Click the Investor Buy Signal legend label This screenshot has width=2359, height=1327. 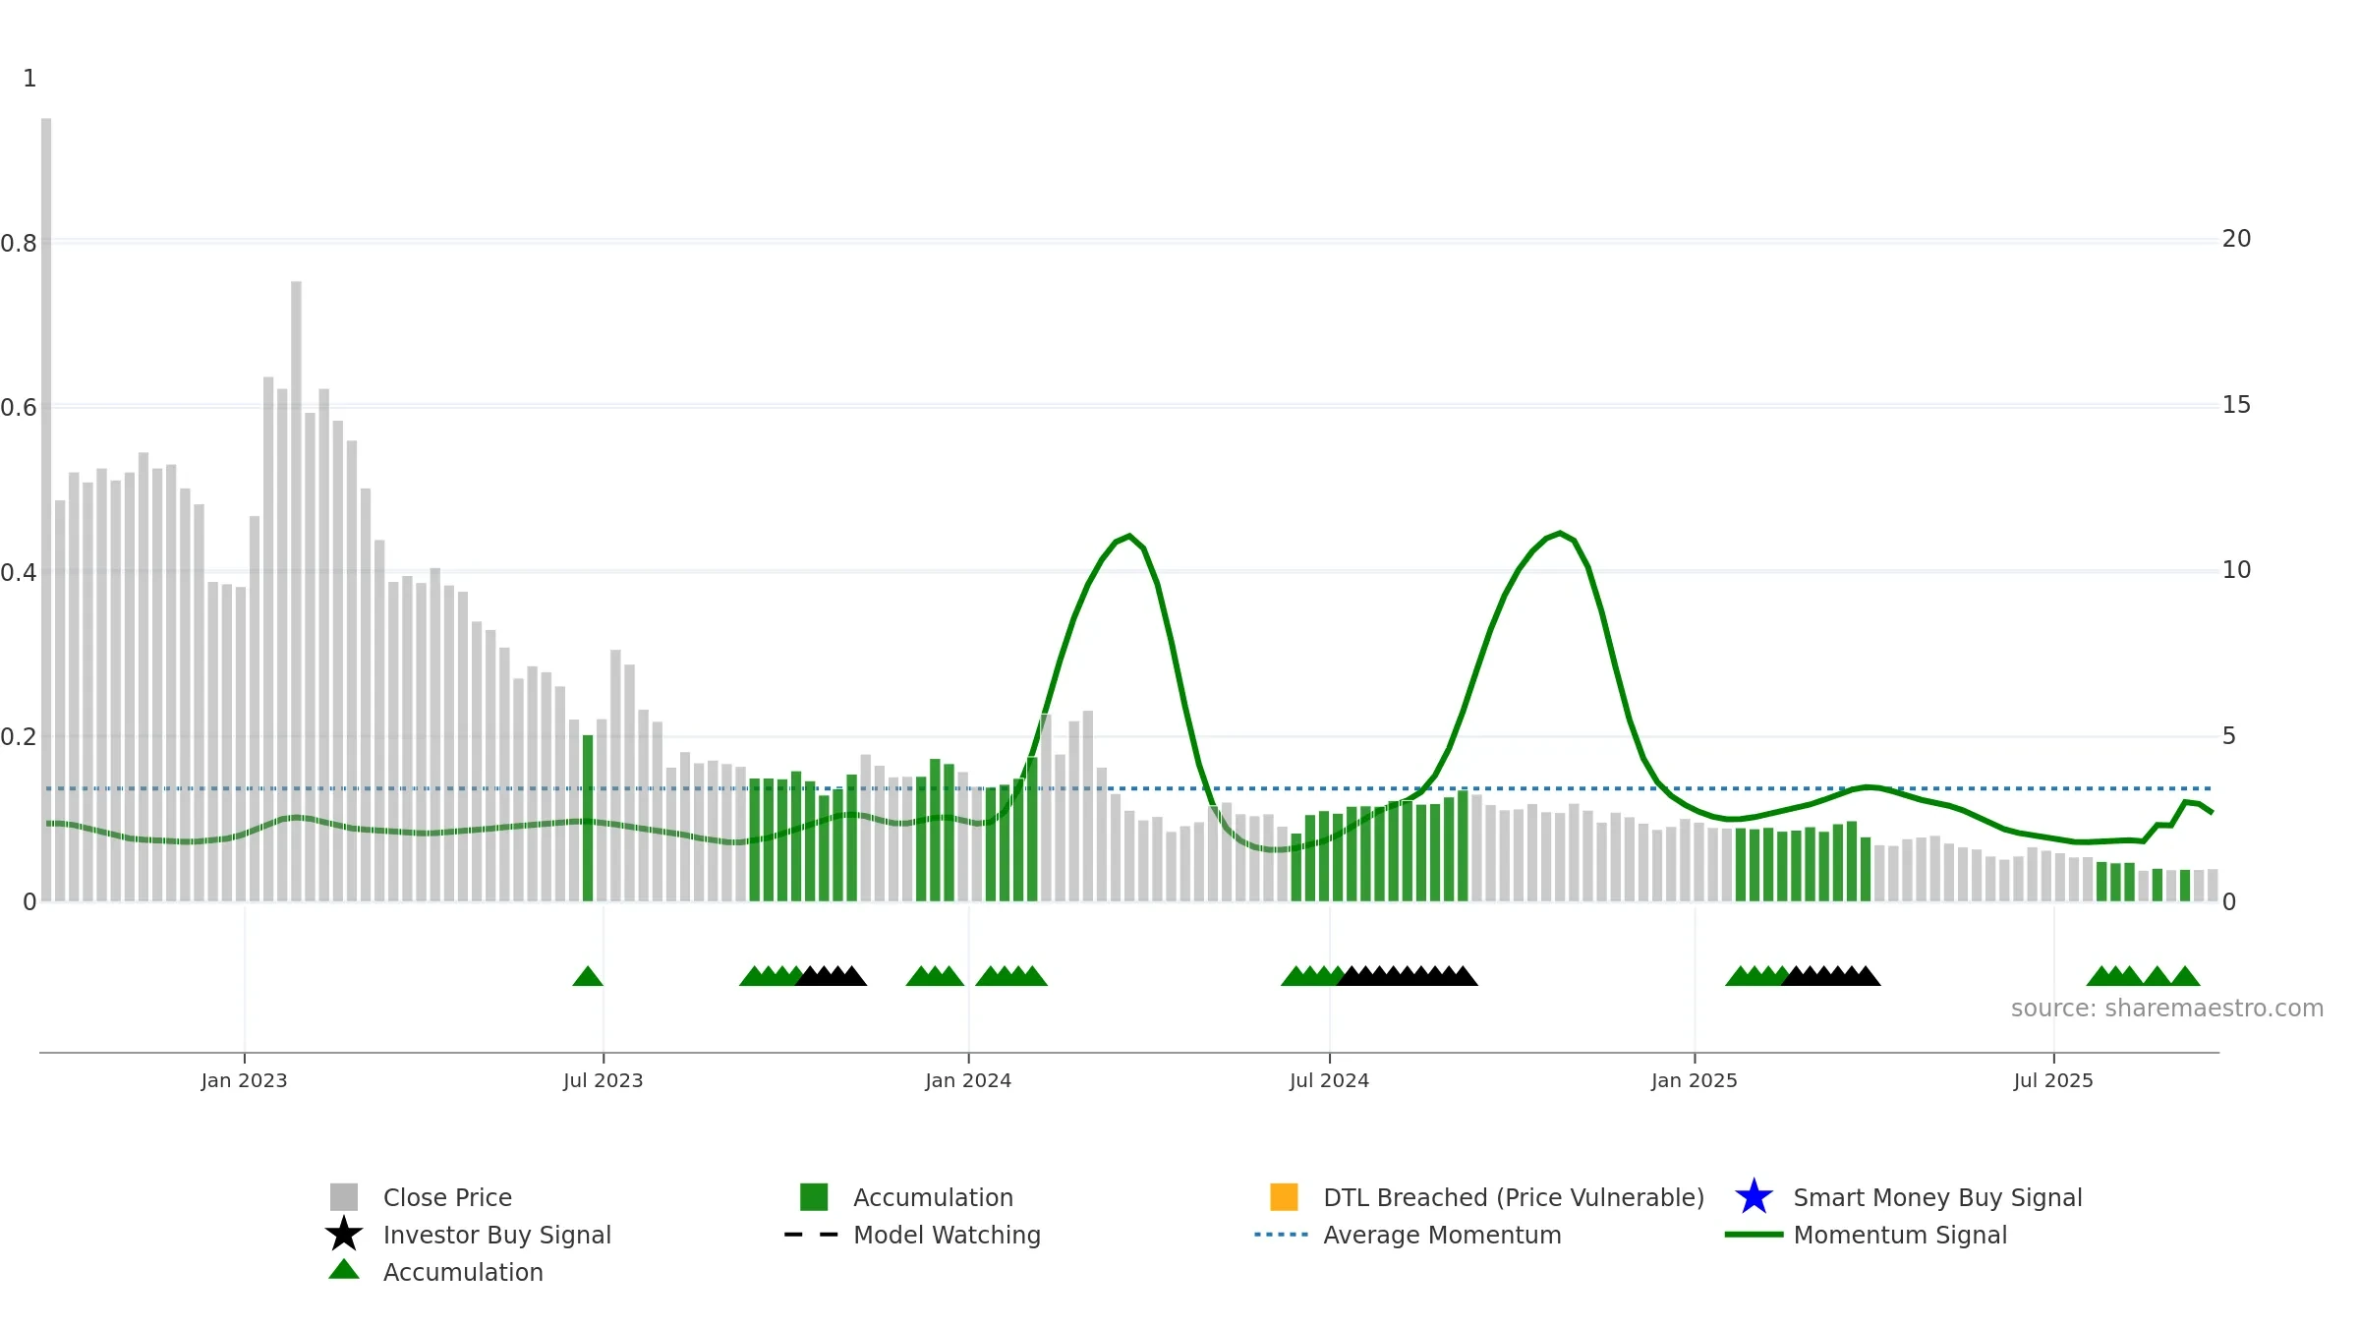(x=497, y=1235)
